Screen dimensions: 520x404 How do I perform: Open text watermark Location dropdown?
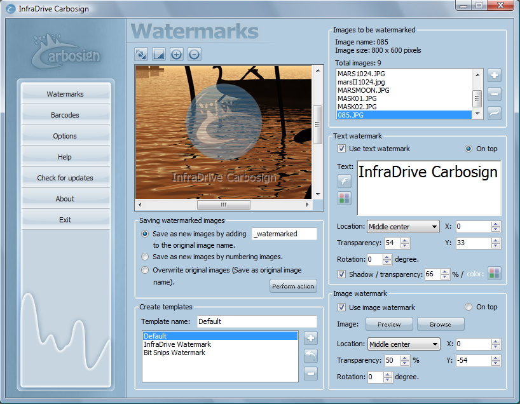tap(403, 227)
